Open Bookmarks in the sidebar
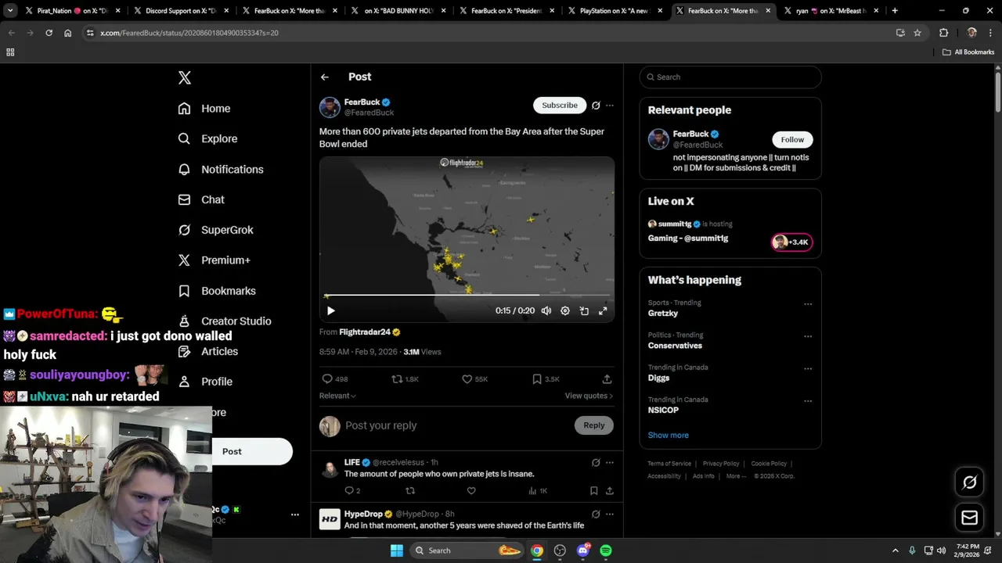The width and height of the screenshot is (1002, 563). click(x=217, y=291)
